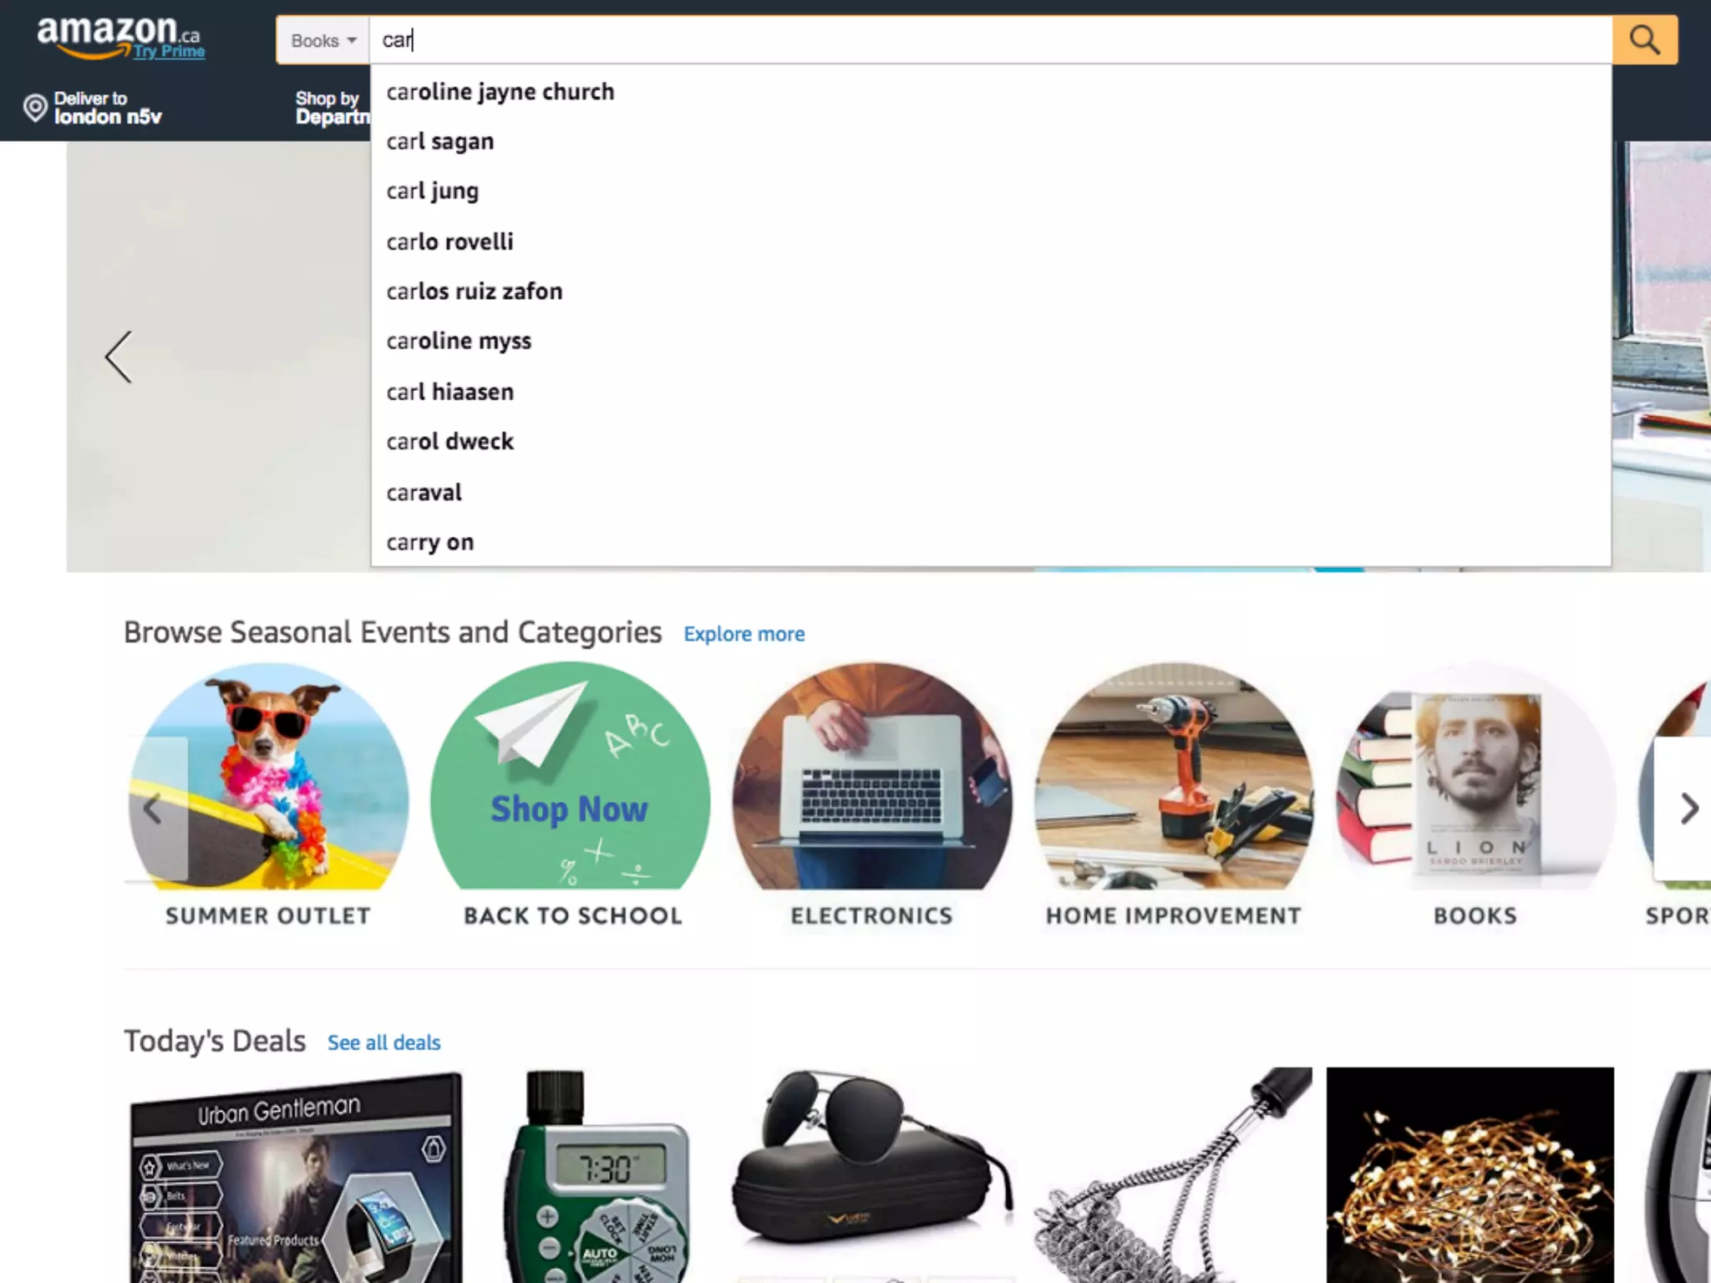The height and width of the screenshot is (1283, 1711).
Task: Expand the Shop by Department menu
Action: click(331, 108)
